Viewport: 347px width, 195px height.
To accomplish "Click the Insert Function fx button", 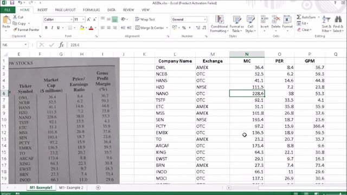I will [x=61, y=45].
